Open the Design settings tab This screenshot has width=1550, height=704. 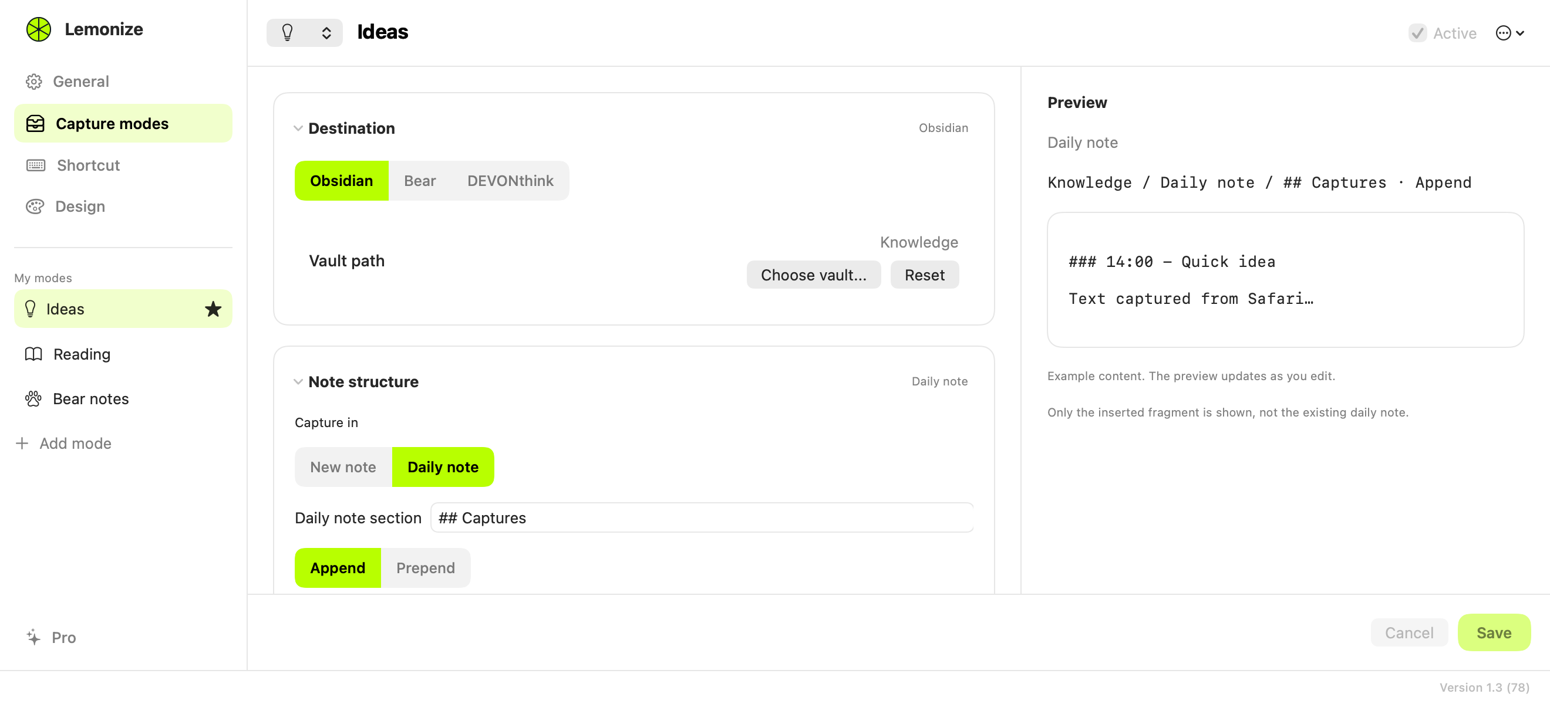pyautogui.click(x=123, y=207)
